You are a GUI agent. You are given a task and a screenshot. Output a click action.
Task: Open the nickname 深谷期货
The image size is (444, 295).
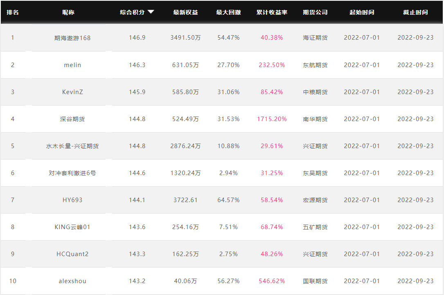click(x=72, y=119)
